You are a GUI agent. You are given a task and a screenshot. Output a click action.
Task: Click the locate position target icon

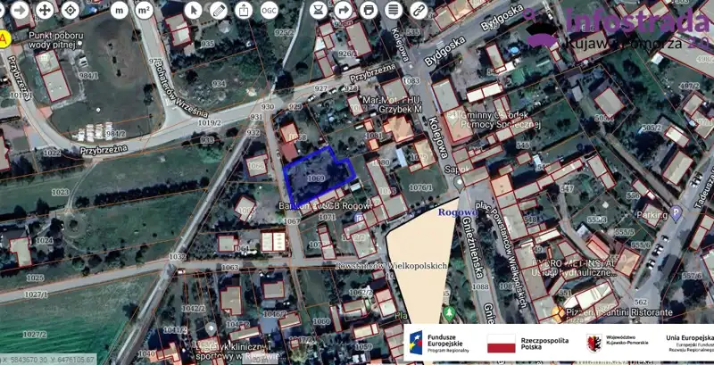click(x=71, y=11)
